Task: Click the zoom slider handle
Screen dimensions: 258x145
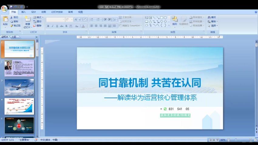Action: click(x=236, y=140)
